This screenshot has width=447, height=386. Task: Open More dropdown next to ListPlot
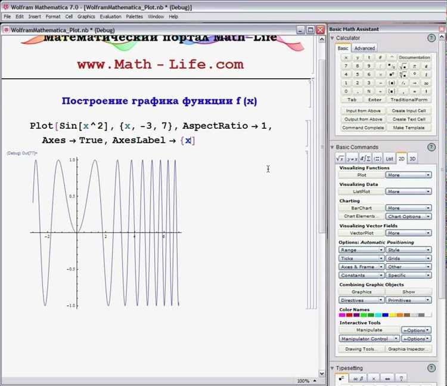pos(408,192)
